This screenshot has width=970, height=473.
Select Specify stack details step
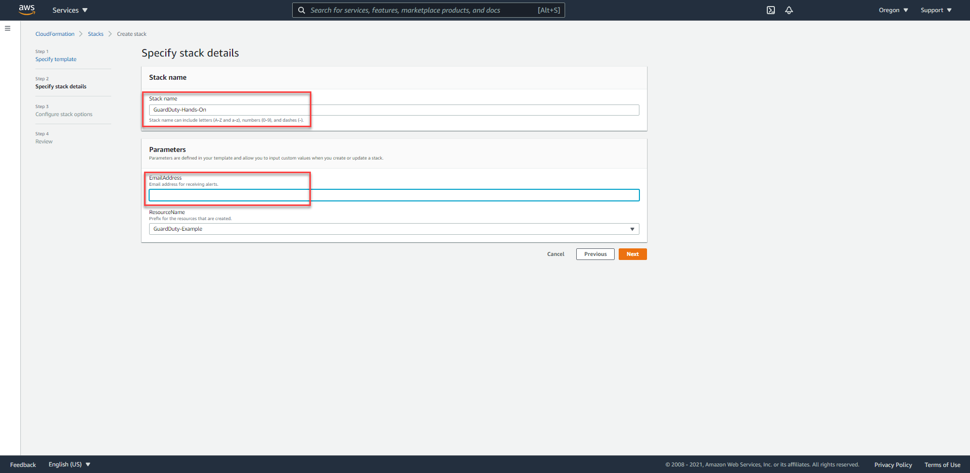coord(61,86)
